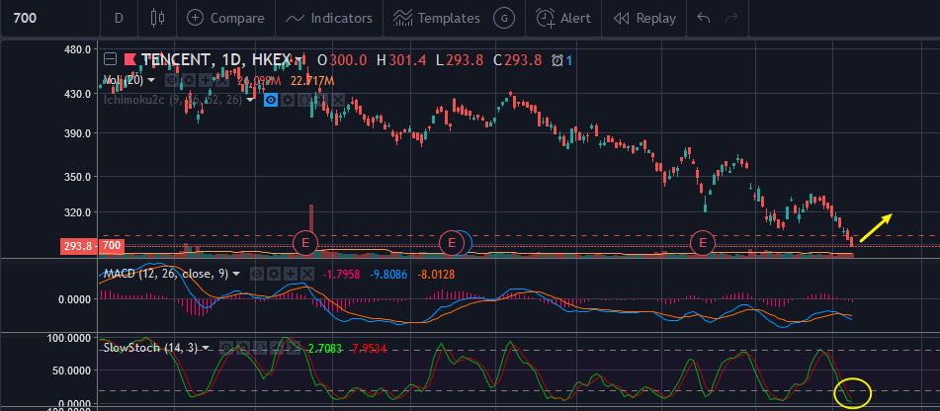Open the D time interval selector
This screenshot has width=940, height=411.
(119, 18)
